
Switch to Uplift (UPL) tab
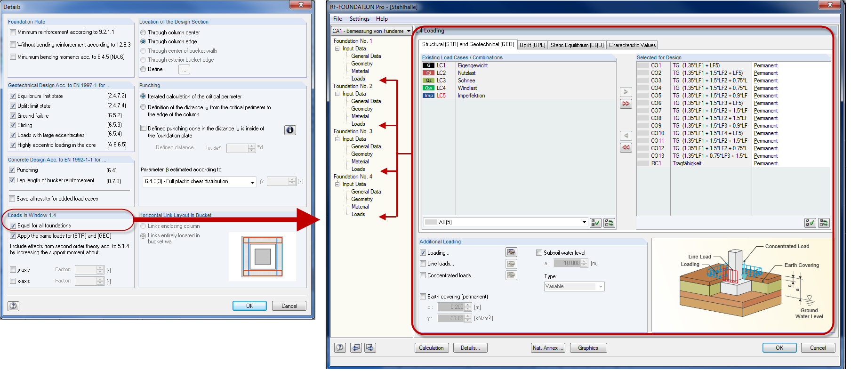pos(532,45)
